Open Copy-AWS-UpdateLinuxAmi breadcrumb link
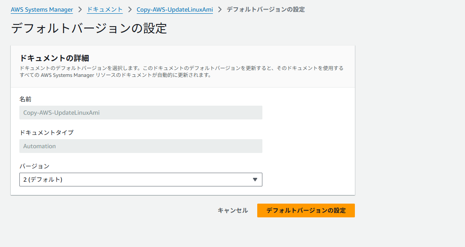The height and width of the screenshot is (247, 465). pyautogui.click(x=175, y=9)
